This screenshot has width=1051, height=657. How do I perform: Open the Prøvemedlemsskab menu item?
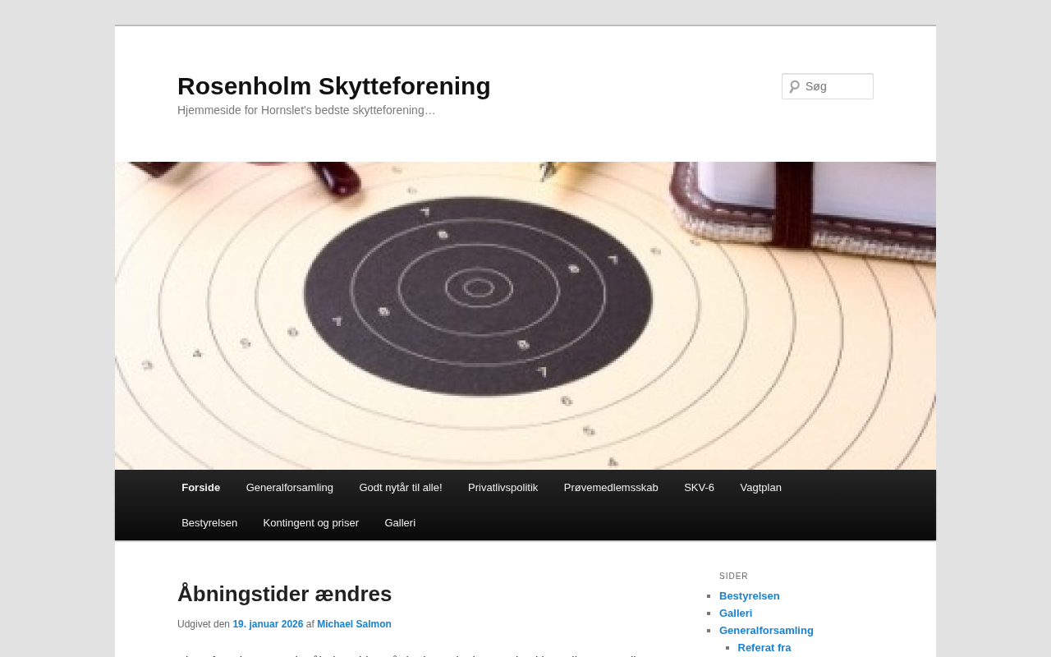pyautogui.click(x=611, y=488)
